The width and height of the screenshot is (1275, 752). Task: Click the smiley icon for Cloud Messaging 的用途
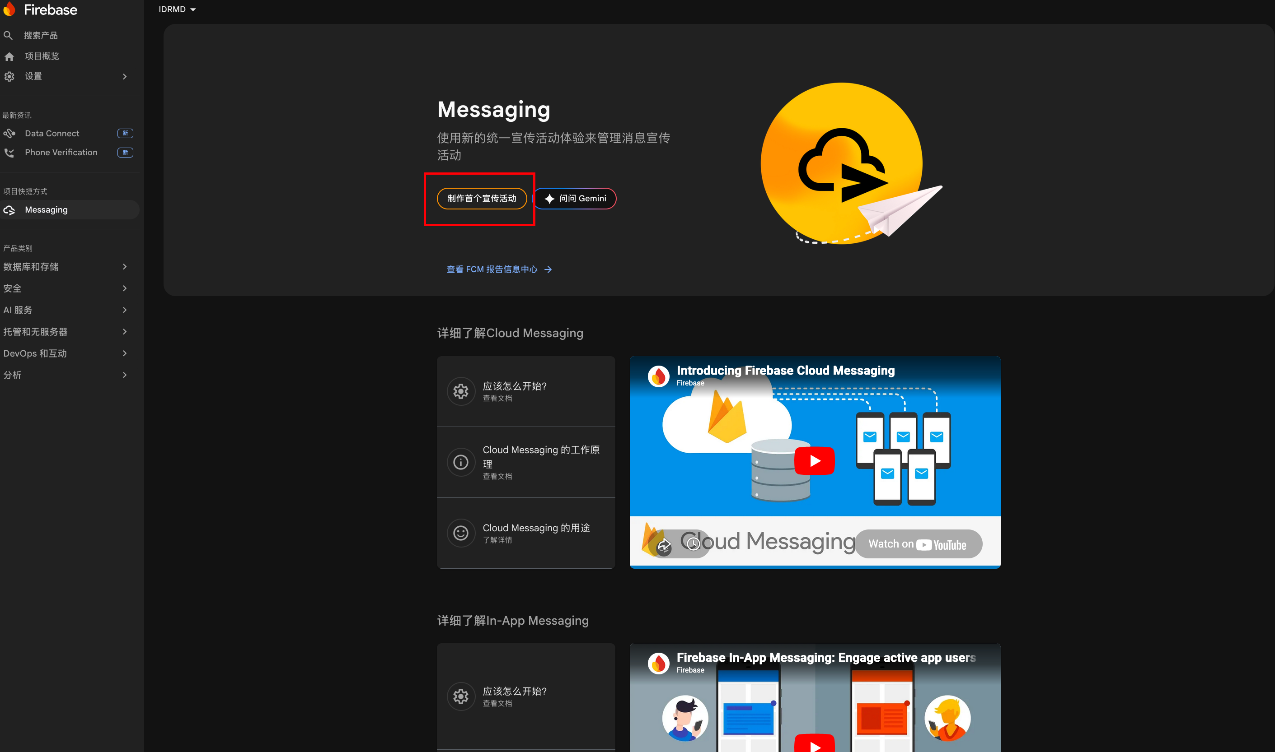tap(460, 533)
